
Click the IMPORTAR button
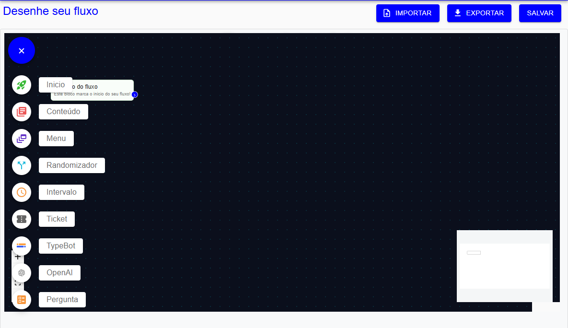(x=407, y=13)
